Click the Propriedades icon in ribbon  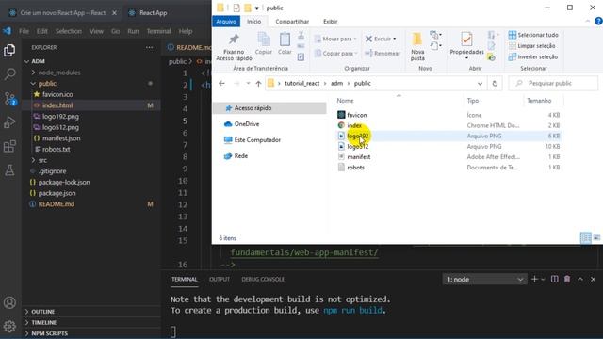click(466, 40)
